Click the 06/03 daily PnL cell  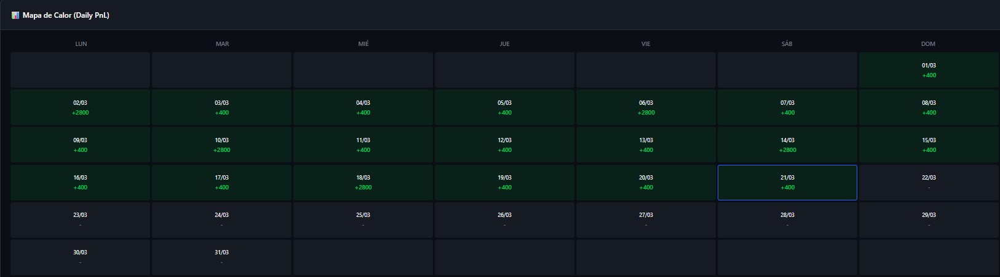(x=646, y=107)
